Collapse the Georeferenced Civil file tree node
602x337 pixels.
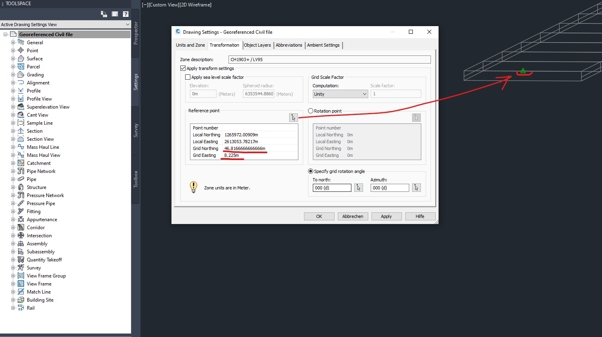coord(6,34)
